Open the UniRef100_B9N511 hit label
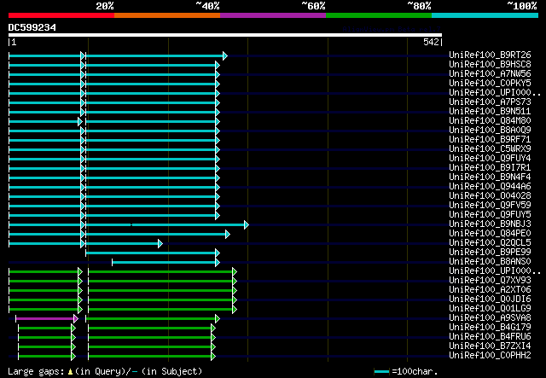This screenshot has width=546, height=378. coord(490,111)
